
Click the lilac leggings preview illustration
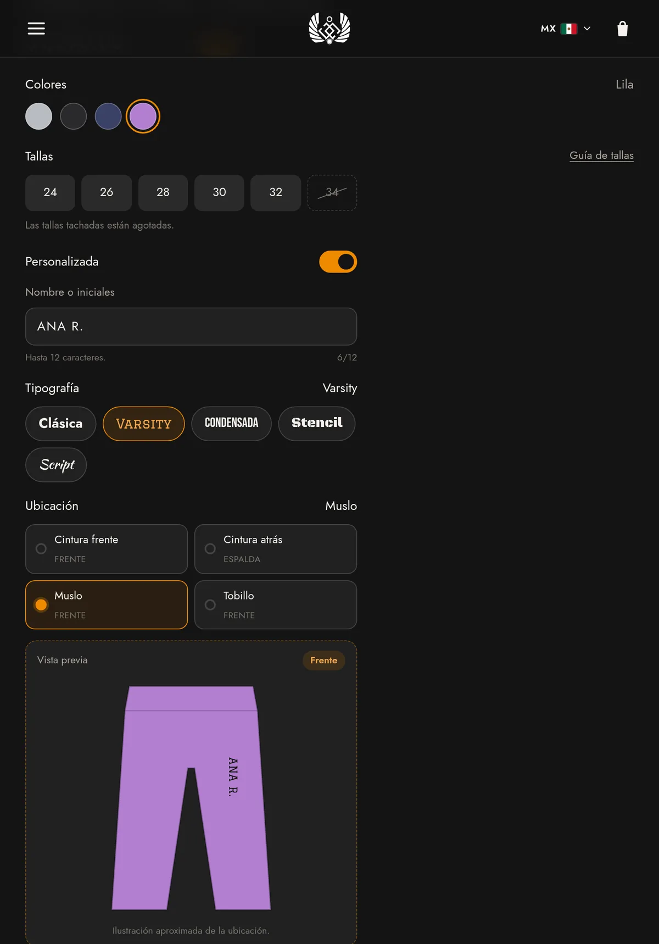191,798
